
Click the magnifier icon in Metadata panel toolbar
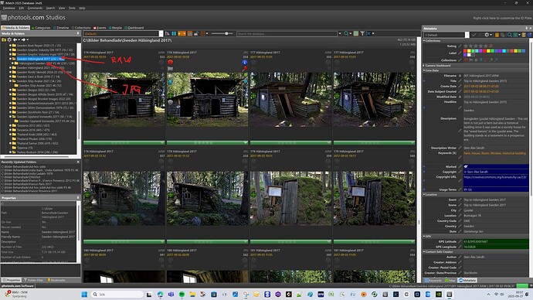pyautogui.click(x=510, y=35)
